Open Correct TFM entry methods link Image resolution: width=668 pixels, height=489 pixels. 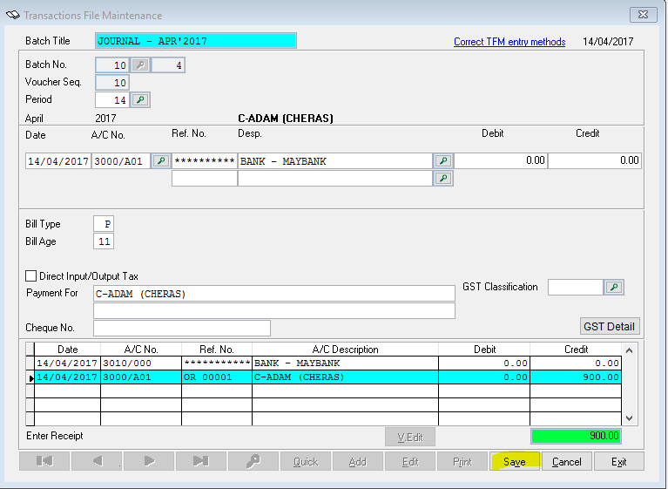pyautogui.click(x=509, y=42)
